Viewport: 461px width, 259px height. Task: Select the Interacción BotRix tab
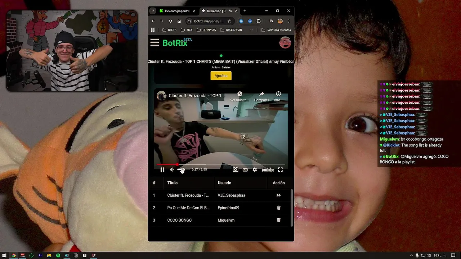tap(216, 11)
